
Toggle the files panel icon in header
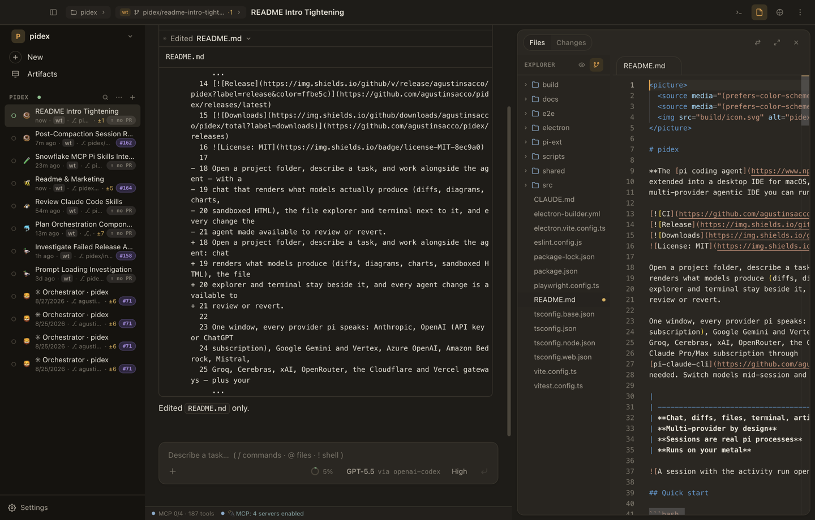[x=759, y=12]
